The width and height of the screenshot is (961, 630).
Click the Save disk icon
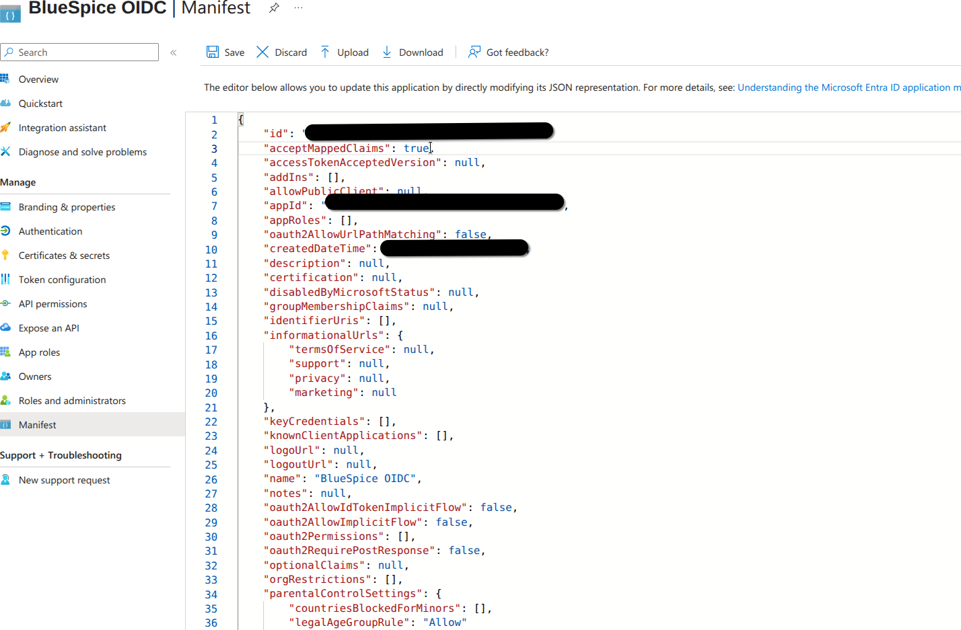(x=213, y=52)
